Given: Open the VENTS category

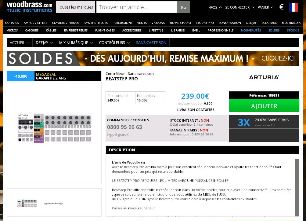Looking at the screenshot, I should pyautogui.click(x=142, y=23).
